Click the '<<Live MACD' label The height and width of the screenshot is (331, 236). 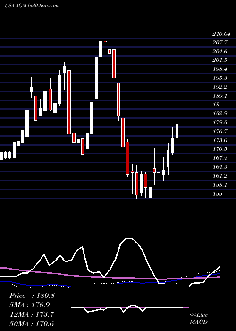tap(199, 318)
